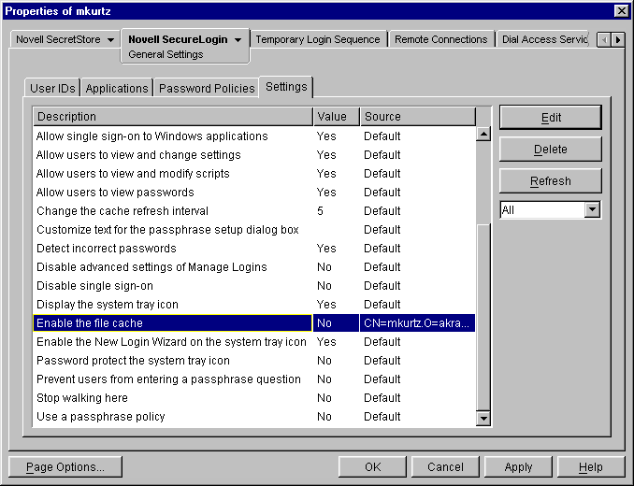
Task: Open Help for this dialog
Action: [x=591, y=467]
